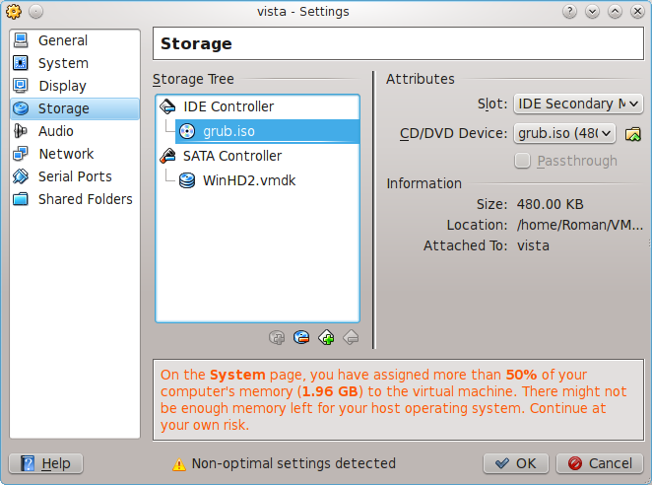Click the Remove Controller icon

tap(301, 337)
